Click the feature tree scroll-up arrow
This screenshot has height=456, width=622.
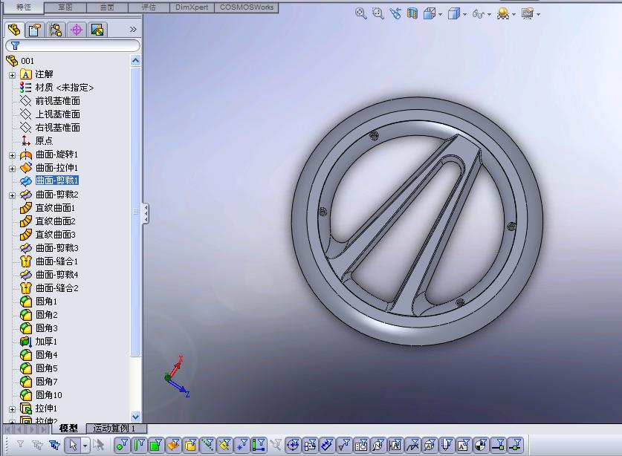pos(135,61)
